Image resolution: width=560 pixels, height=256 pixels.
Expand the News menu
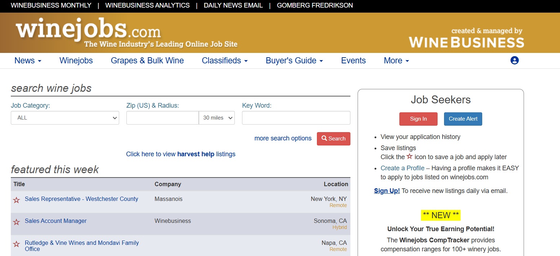pyautogui.click(x=28, y=60)
